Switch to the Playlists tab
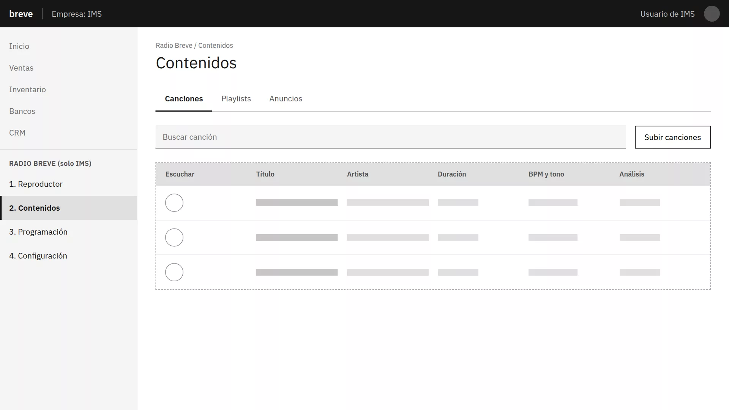This screenshot has width=729, height=410. [x=236, y=99]
